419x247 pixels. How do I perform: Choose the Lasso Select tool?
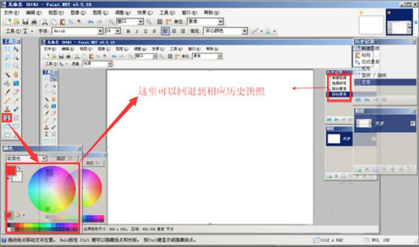coord(7,57)
